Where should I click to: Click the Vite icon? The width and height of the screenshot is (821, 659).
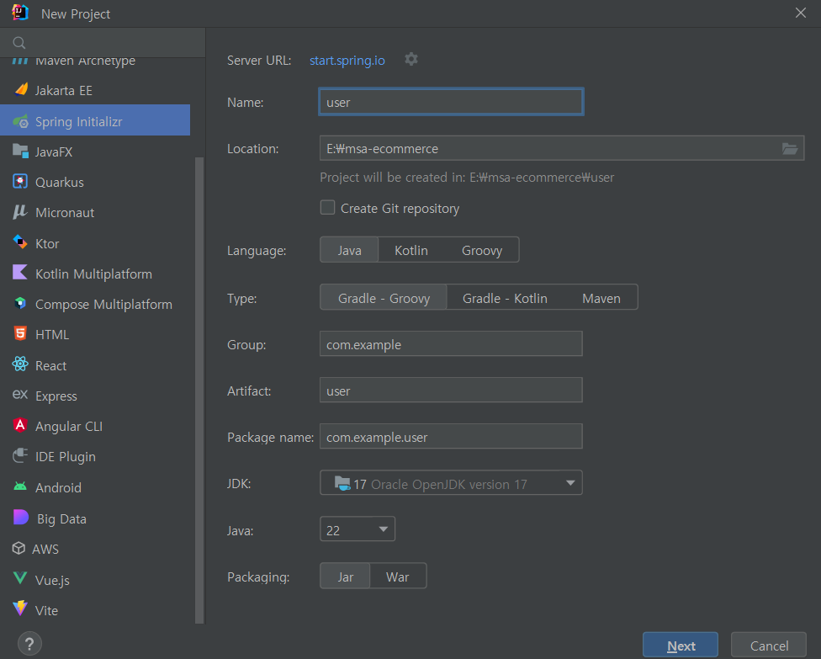[20, 609]
